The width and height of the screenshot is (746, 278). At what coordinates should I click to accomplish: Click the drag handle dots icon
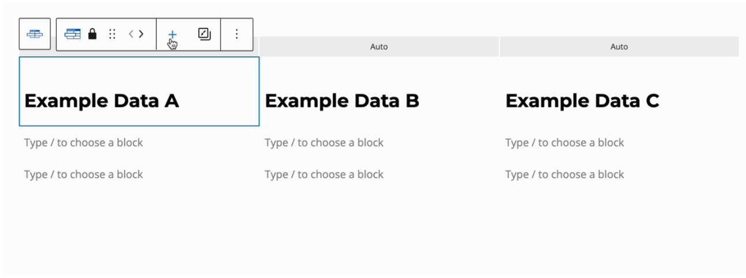click(112, 34)
